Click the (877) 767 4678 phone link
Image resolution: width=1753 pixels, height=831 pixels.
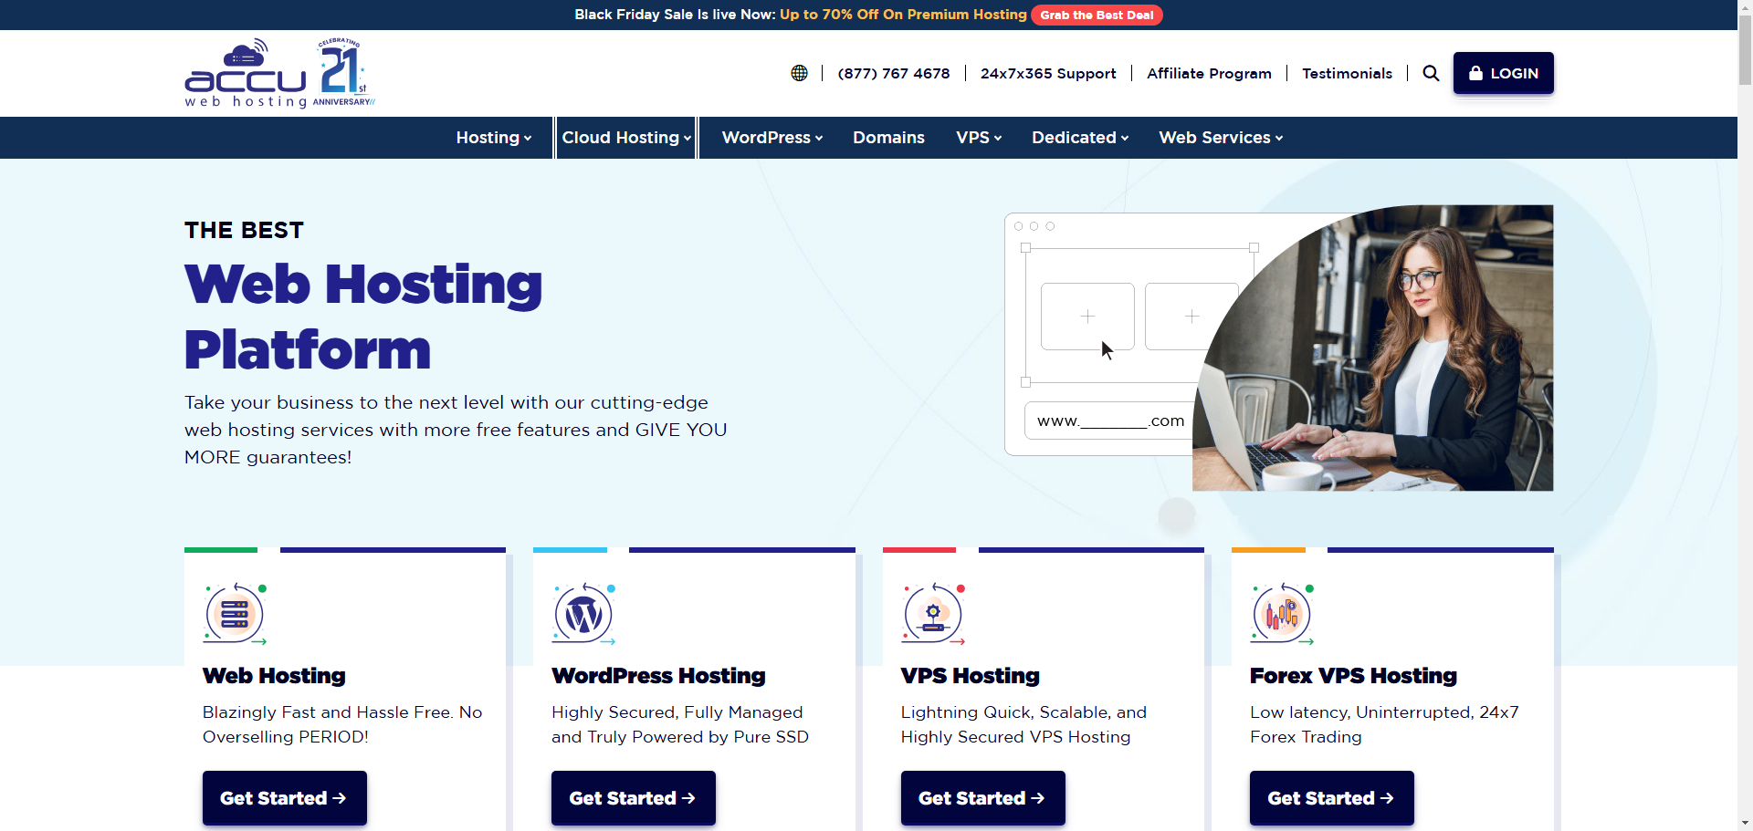894,73
